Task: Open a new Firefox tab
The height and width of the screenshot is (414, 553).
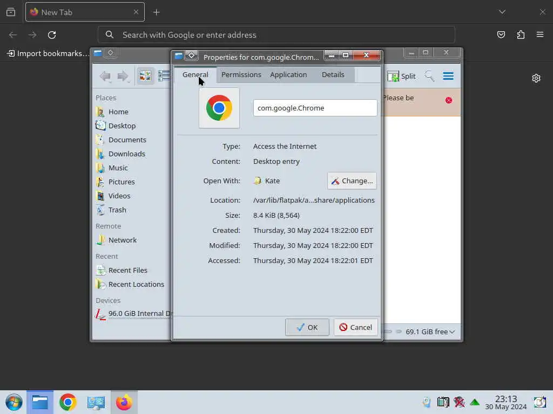Action: pos(157,12)
